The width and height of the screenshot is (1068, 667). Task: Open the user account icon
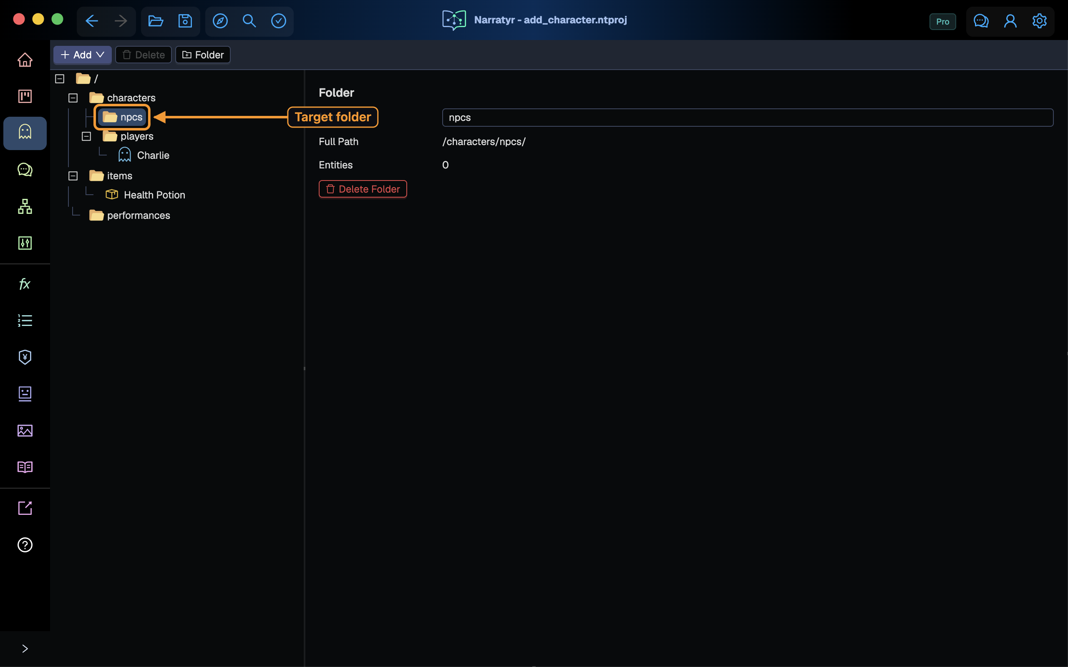coord(1010,21)
